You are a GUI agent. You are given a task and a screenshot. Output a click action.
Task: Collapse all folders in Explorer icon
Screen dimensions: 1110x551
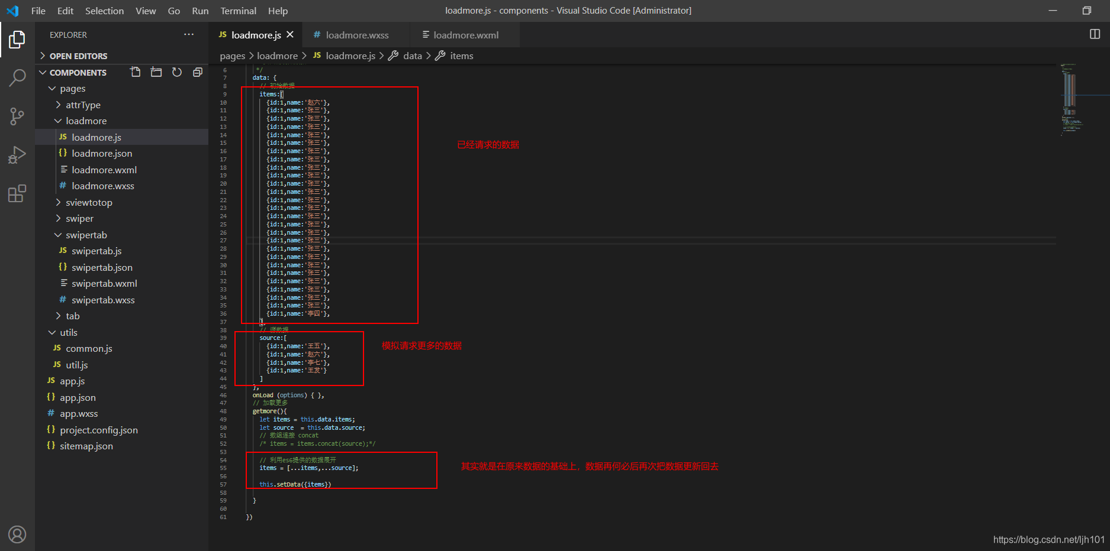[198, 72]
